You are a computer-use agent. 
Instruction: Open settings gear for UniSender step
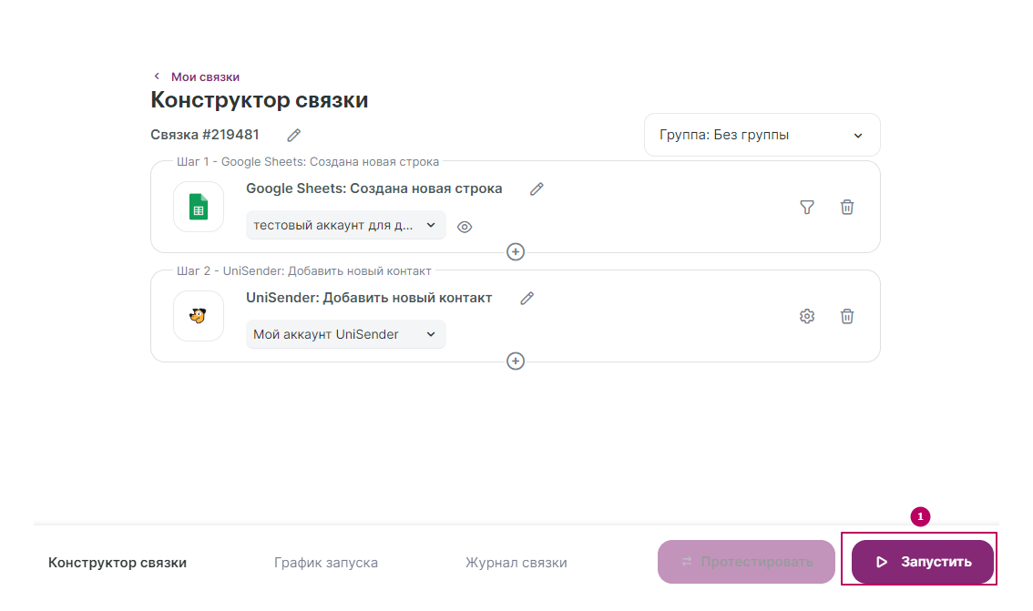pos(807,316)
